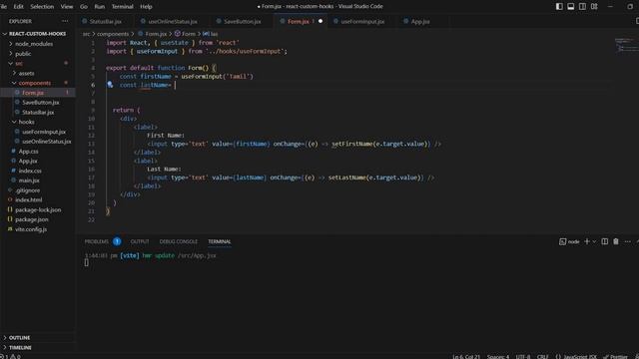Split the terminal panel

[x=605, y=241]
